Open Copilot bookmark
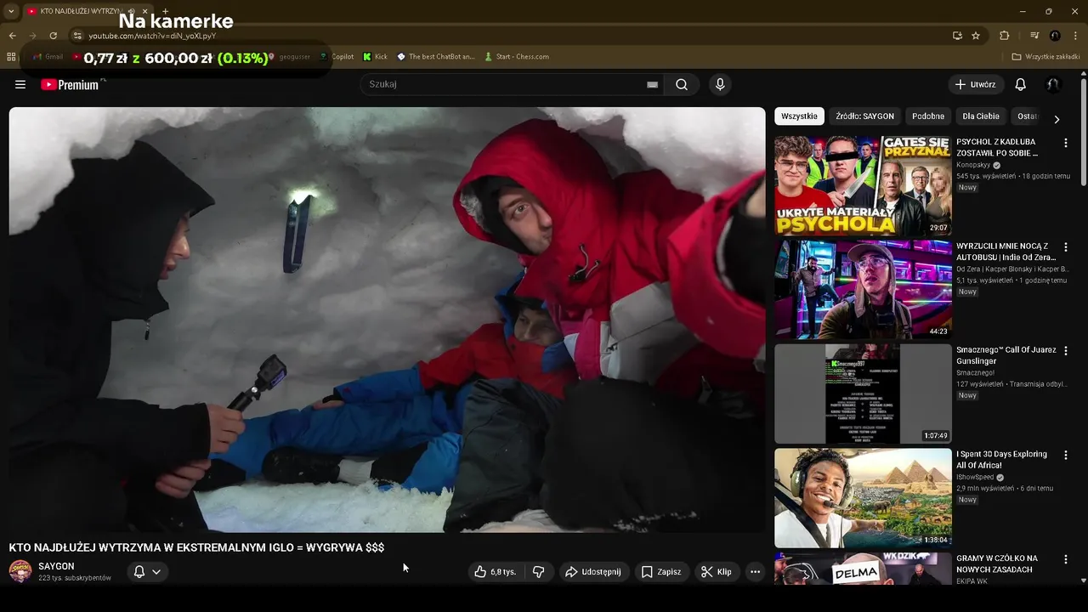Viewport: 1088px width, 612px height. tap(337, 57)
